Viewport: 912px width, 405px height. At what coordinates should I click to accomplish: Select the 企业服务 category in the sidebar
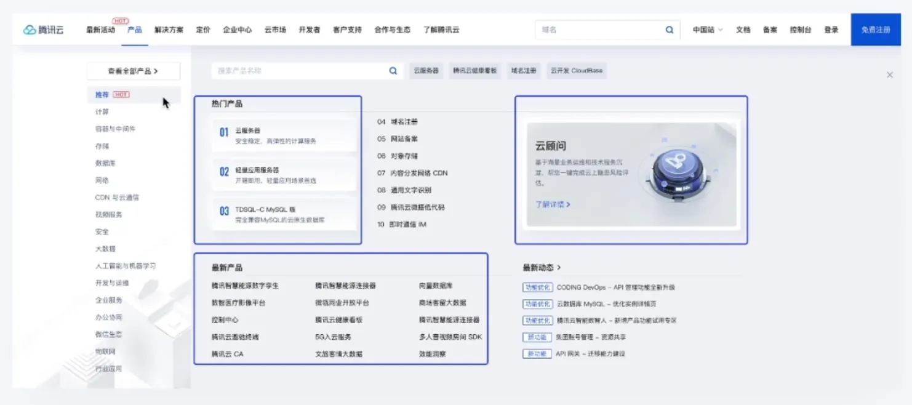(x=109, y=300)
